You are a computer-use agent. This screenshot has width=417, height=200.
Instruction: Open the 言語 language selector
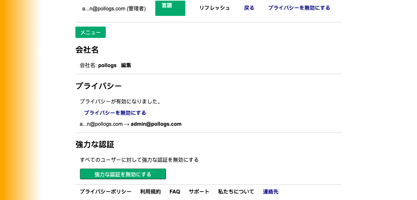[x=170, y=8]
